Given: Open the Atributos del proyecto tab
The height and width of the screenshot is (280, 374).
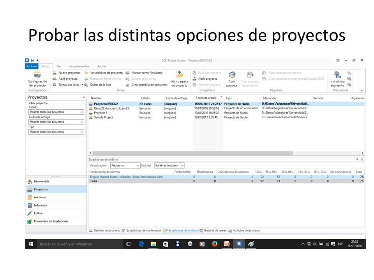Looking at the screenshot, I should pyautogui.click(x=244, y=231).
